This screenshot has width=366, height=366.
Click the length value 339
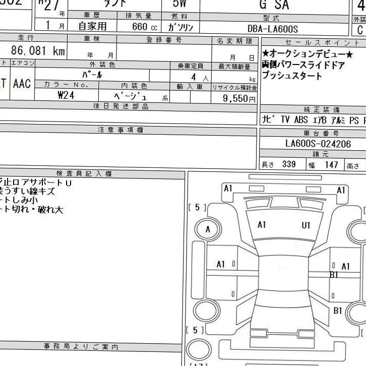(289, 164)
